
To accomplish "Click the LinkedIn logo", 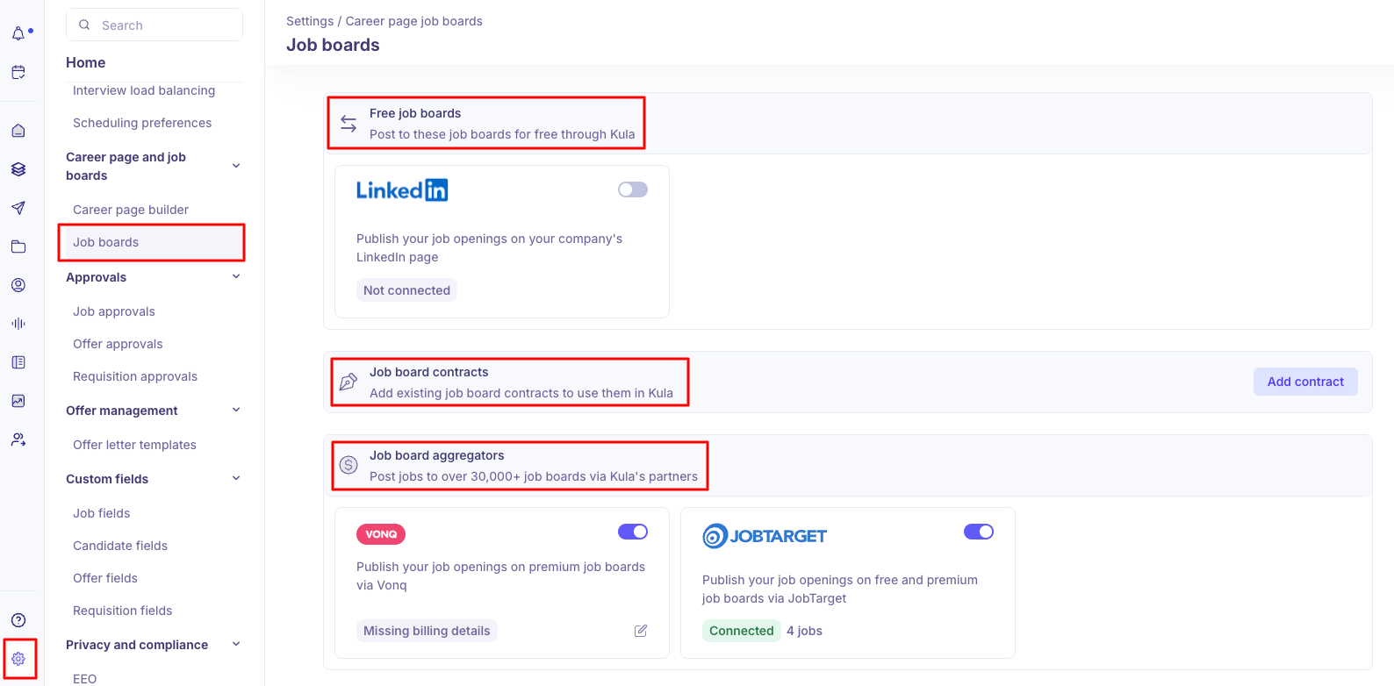I will [402, 190].
